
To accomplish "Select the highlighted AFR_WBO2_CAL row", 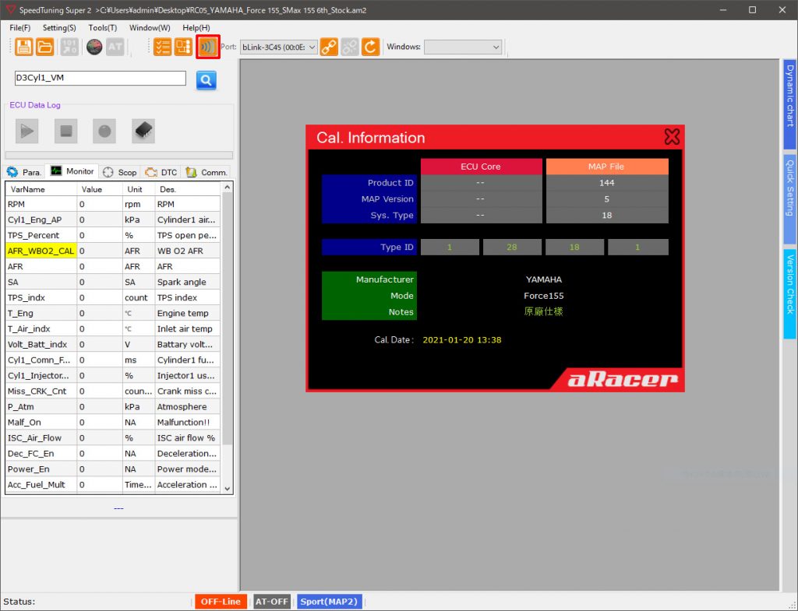I will (113, 251).
